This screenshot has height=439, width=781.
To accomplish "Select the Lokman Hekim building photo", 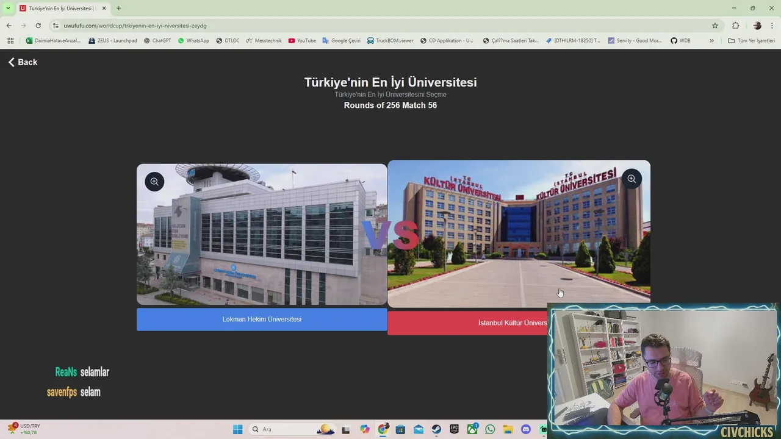I will [x=262, y=234].
